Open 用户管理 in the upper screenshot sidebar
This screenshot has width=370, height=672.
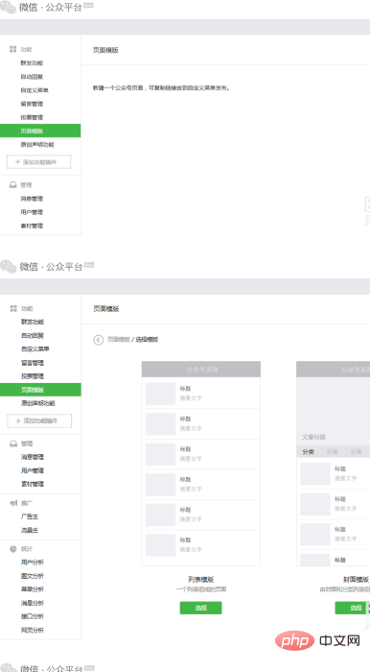pos(32,212)
